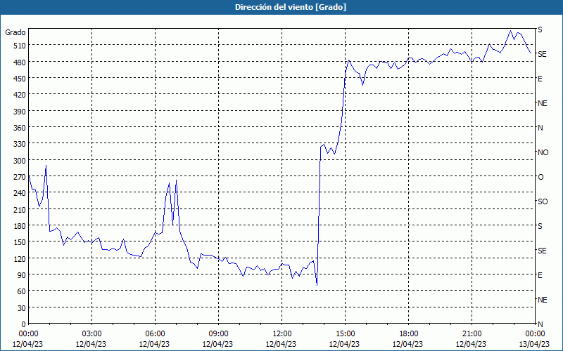Select the 210 y-axis tick label
This screenshot has height=351, width=563.
click(20, 210)
